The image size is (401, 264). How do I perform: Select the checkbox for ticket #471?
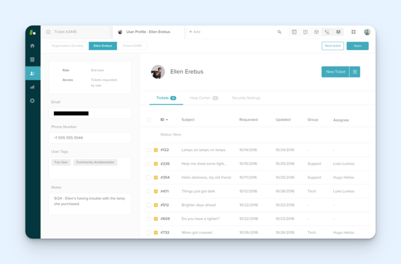[149, 191]
